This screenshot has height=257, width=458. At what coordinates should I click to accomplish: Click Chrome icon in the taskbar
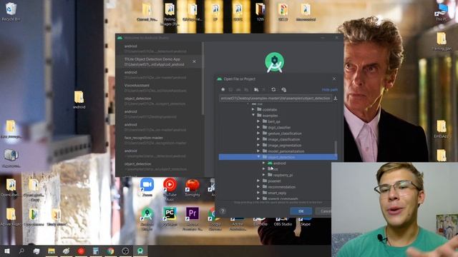coord(110,251)
